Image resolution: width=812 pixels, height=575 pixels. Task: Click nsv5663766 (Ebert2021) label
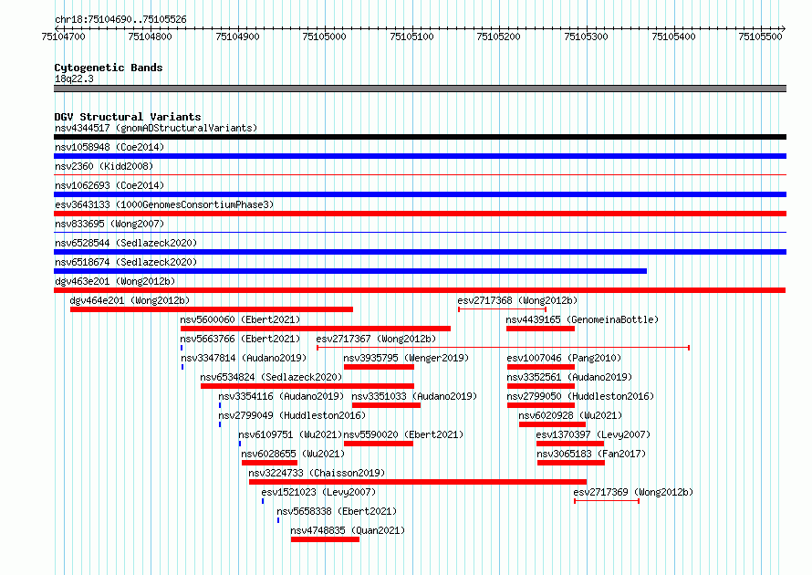(x=240, y=339)
